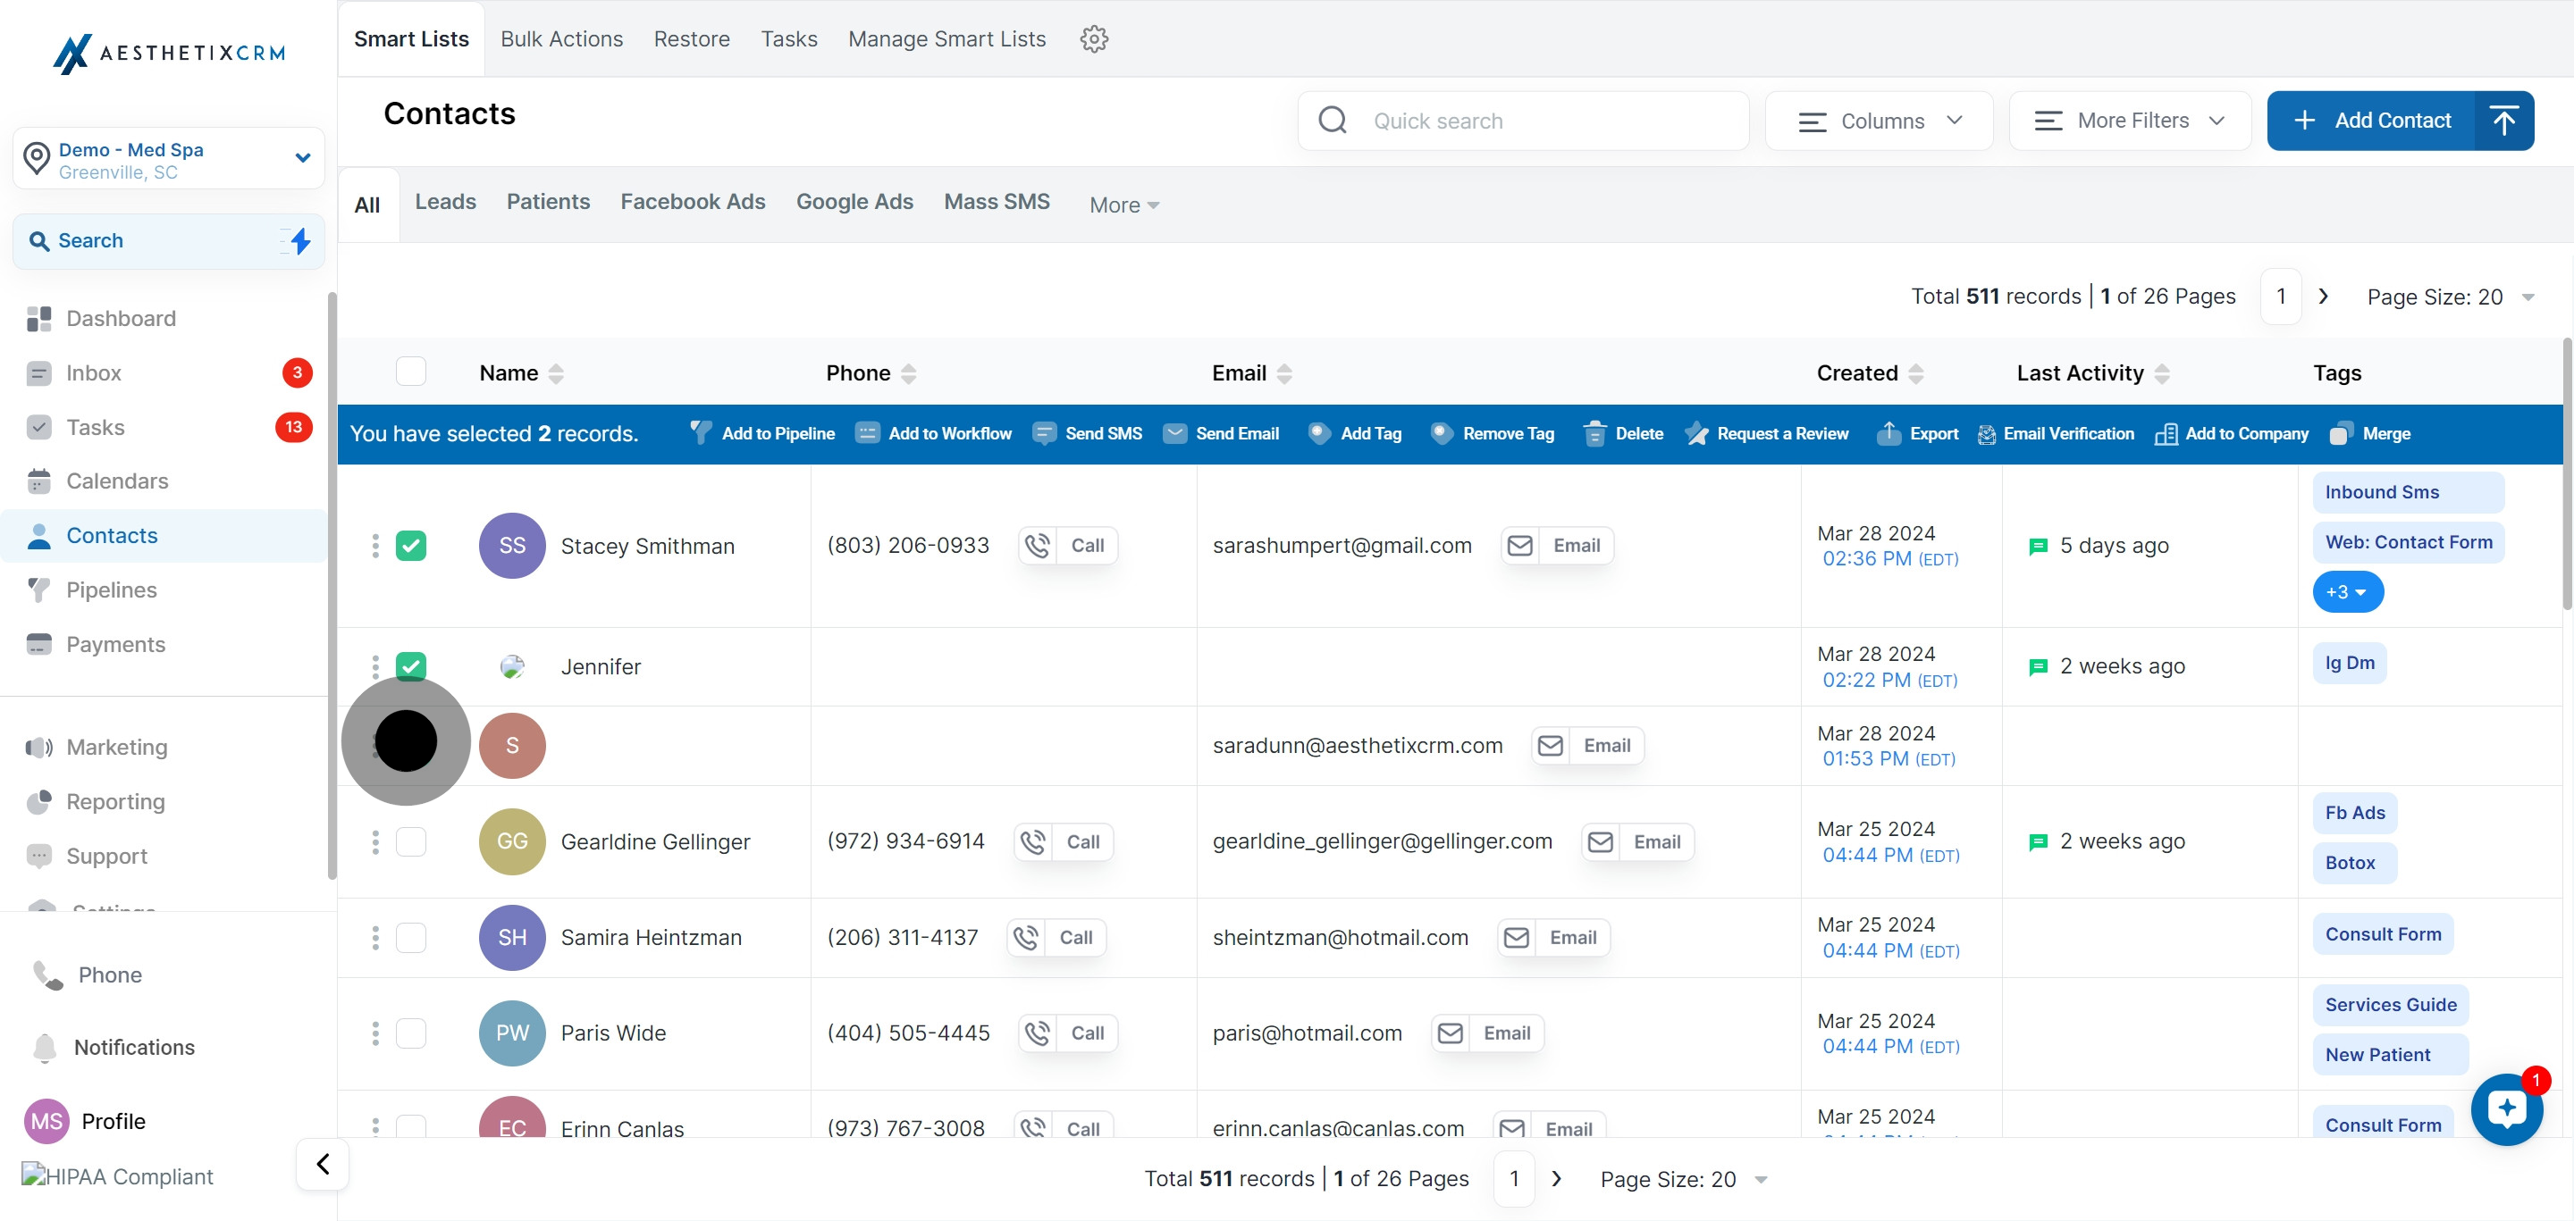Expand the +3 tags on Stacey Smithman
Image resolution: width=2574 pixels, height=1221 pixels.
click(x=2346, y=592)
